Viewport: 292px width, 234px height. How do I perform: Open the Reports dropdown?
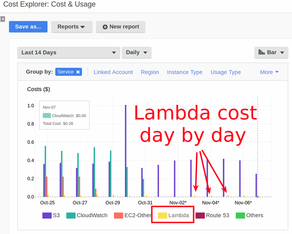click(x=72, y=27)
